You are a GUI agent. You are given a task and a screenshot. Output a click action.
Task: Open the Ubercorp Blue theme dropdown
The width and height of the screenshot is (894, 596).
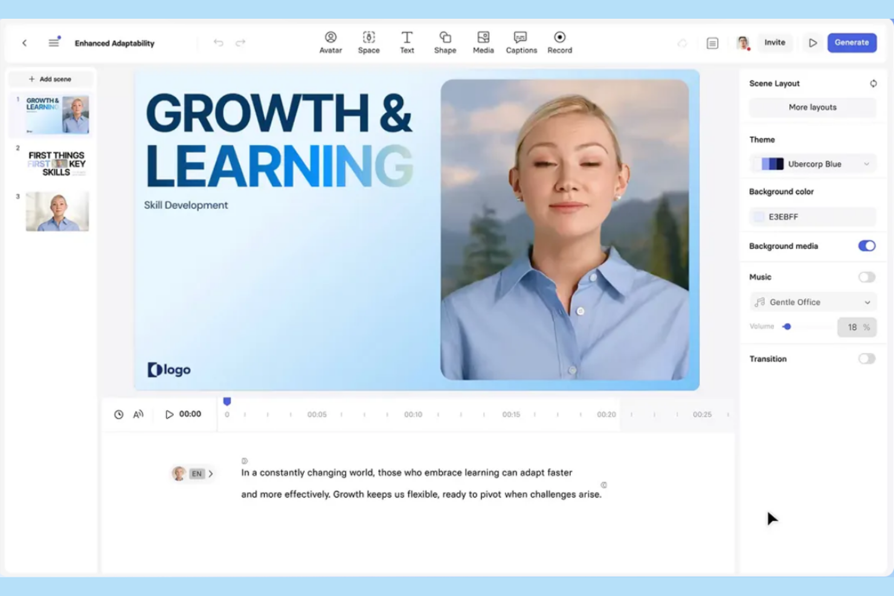click(x=812, y=163)
